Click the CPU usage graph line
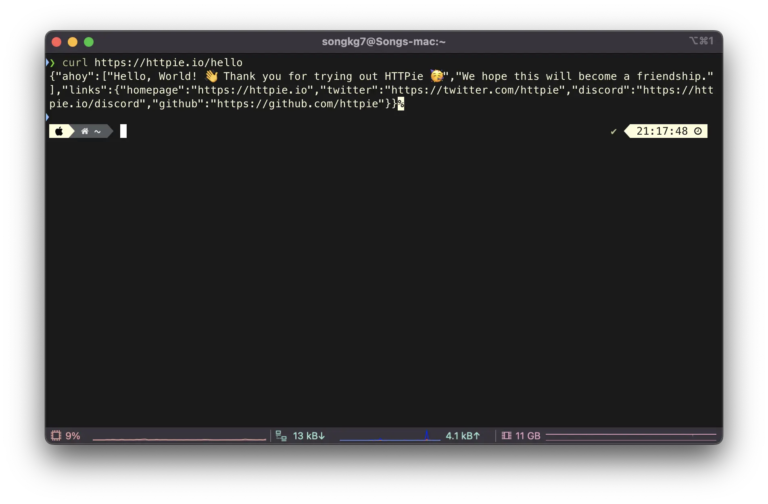This screenshot has width=768, height=504. click(179, 439)
